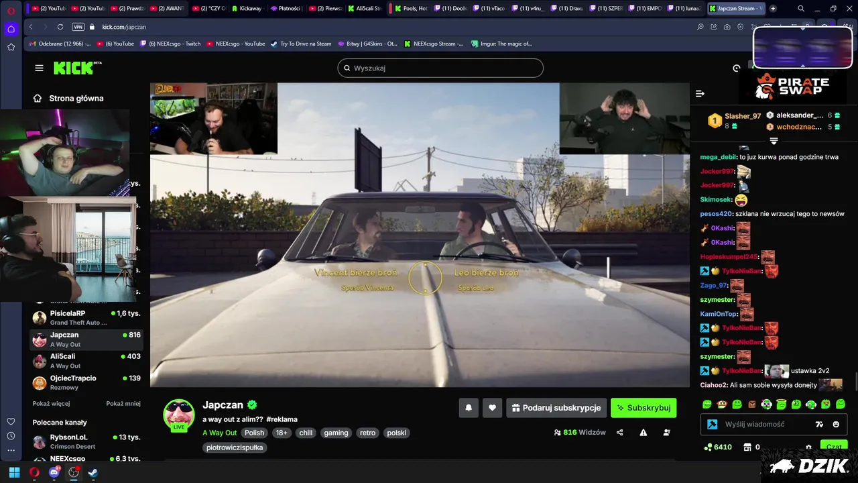Screen dimensions: 858x483
Task: Click the Wyszukaj search field
Action: point(440,68)
